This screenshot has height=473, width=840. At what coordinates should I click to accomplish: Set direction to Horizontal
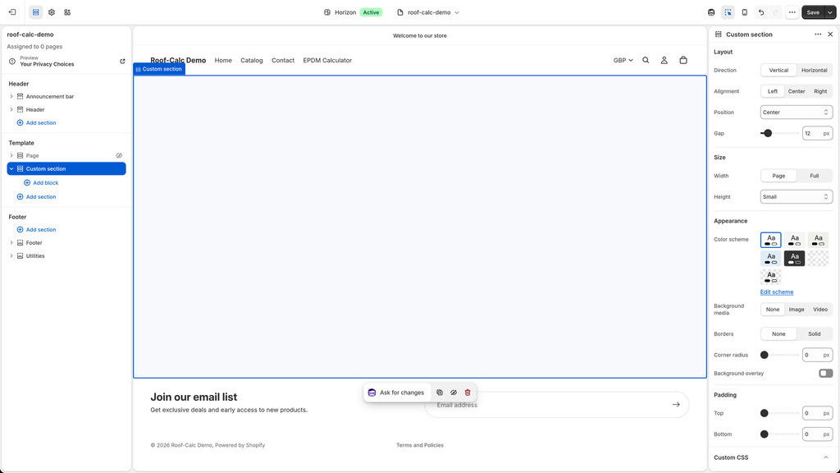tap(815, 71)
